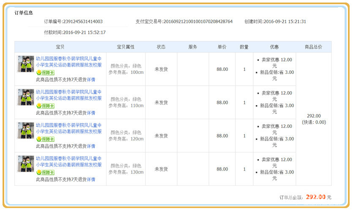Open the product title link in the 120cm row
Viewport: 353px width, 211px height.
pos(68,129)
